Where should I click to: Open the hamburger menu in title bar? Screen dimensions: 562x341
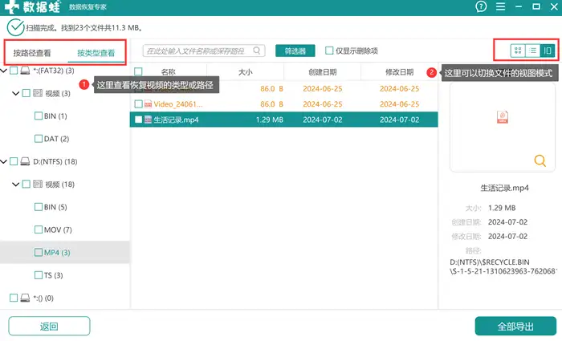(500, 6)
